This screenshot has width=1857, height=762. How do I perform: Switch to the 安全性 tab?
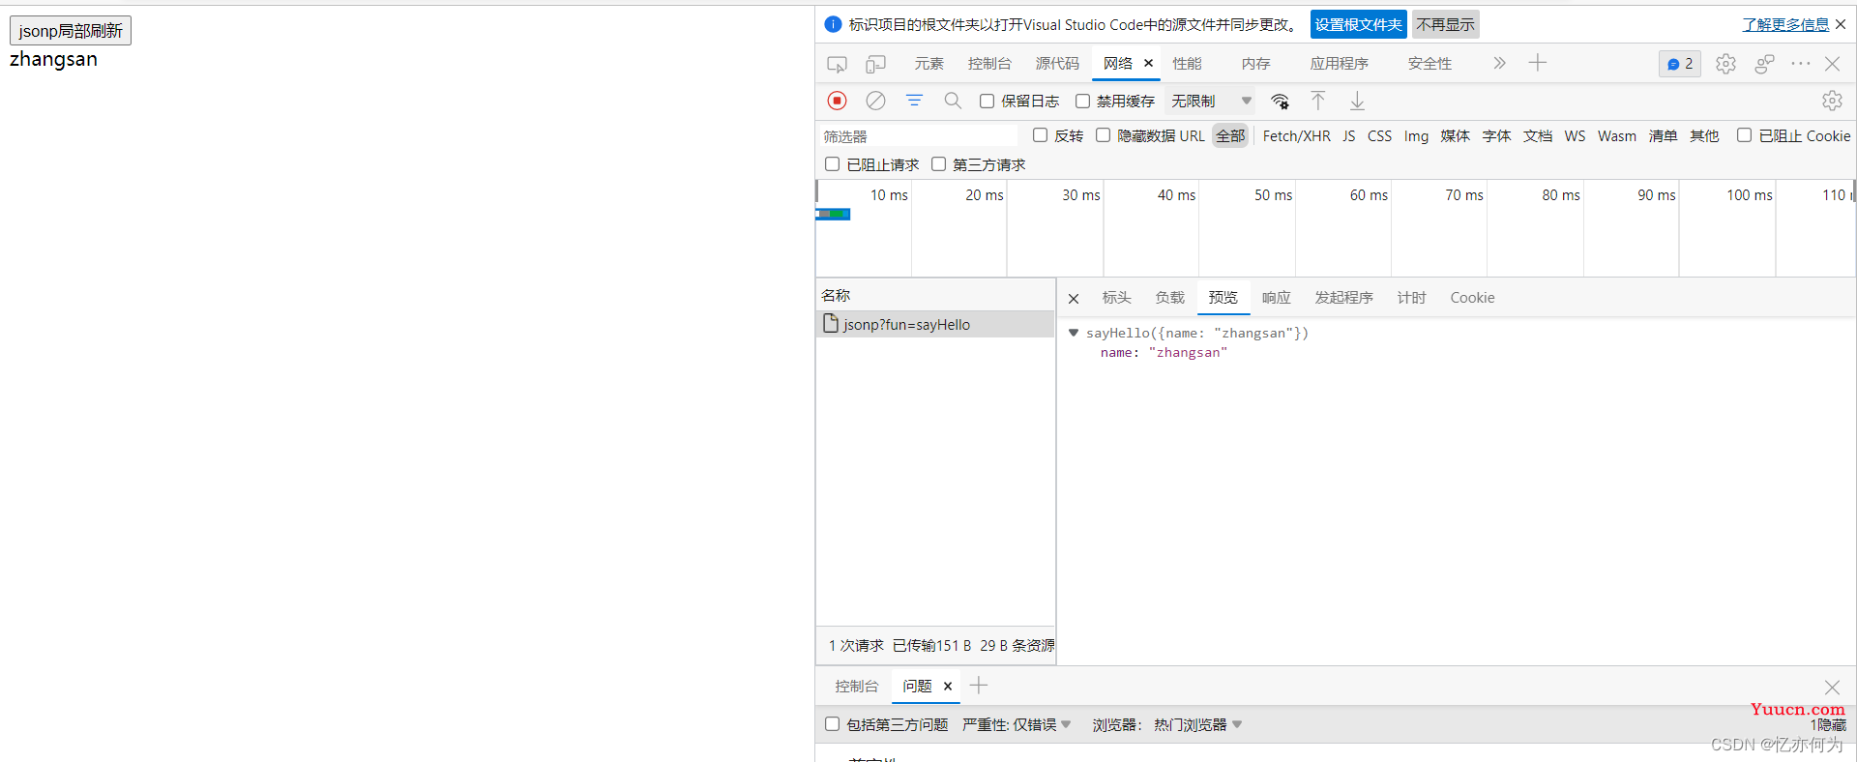pos(1430,64)
